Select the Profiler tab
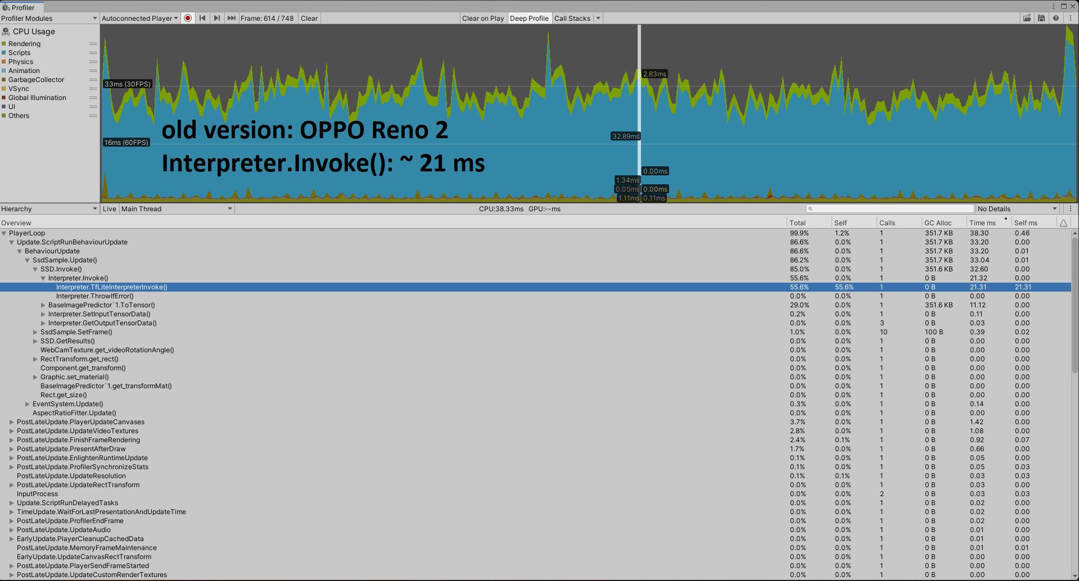Screen dimensions: 1079x581 pyautogui.click(x=21, y=7)
